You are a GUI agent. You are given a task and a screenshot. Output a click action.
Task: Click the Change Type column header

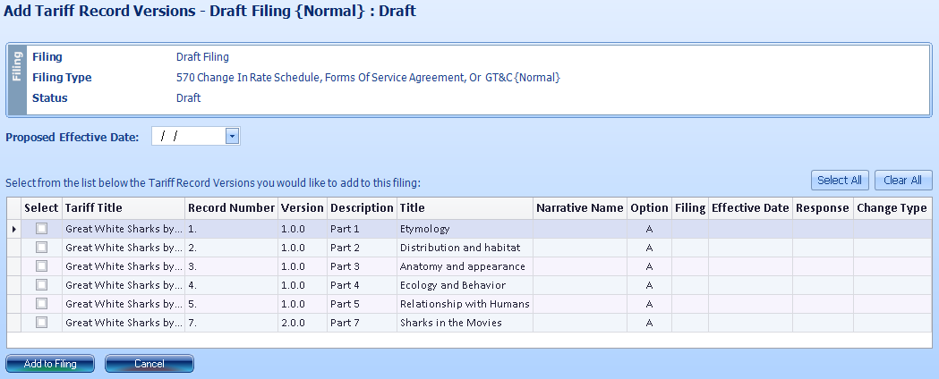point(892,208)
